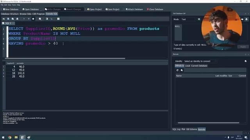
Task: Find text in SQL editor icon
Action: tap(47, 19)
